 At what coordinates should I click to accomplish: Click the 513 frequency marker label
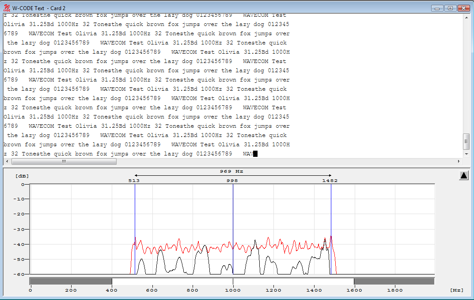pos(134,181)
